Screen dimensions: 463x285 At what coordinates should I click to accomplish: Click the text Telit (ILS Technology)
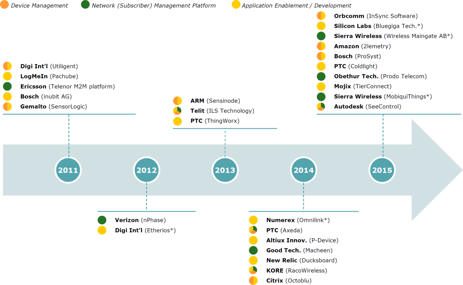click(222, 111)
